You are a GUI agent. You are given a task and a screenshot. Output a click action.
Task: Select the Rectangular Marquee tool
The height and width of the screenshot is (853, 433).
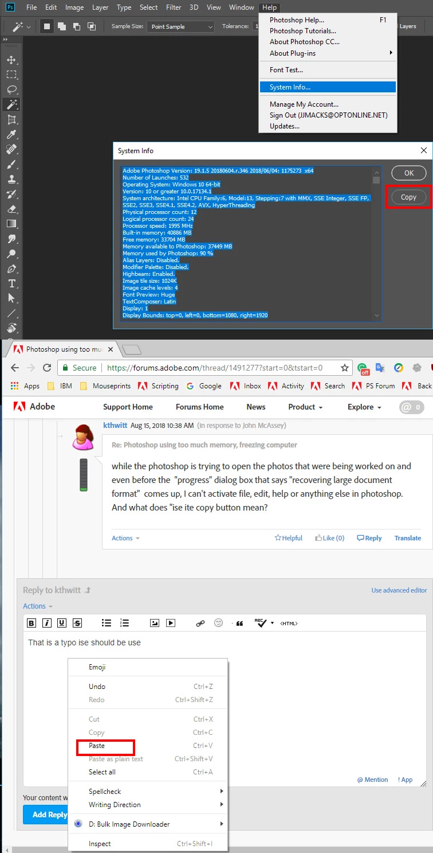tap(11, 75)
